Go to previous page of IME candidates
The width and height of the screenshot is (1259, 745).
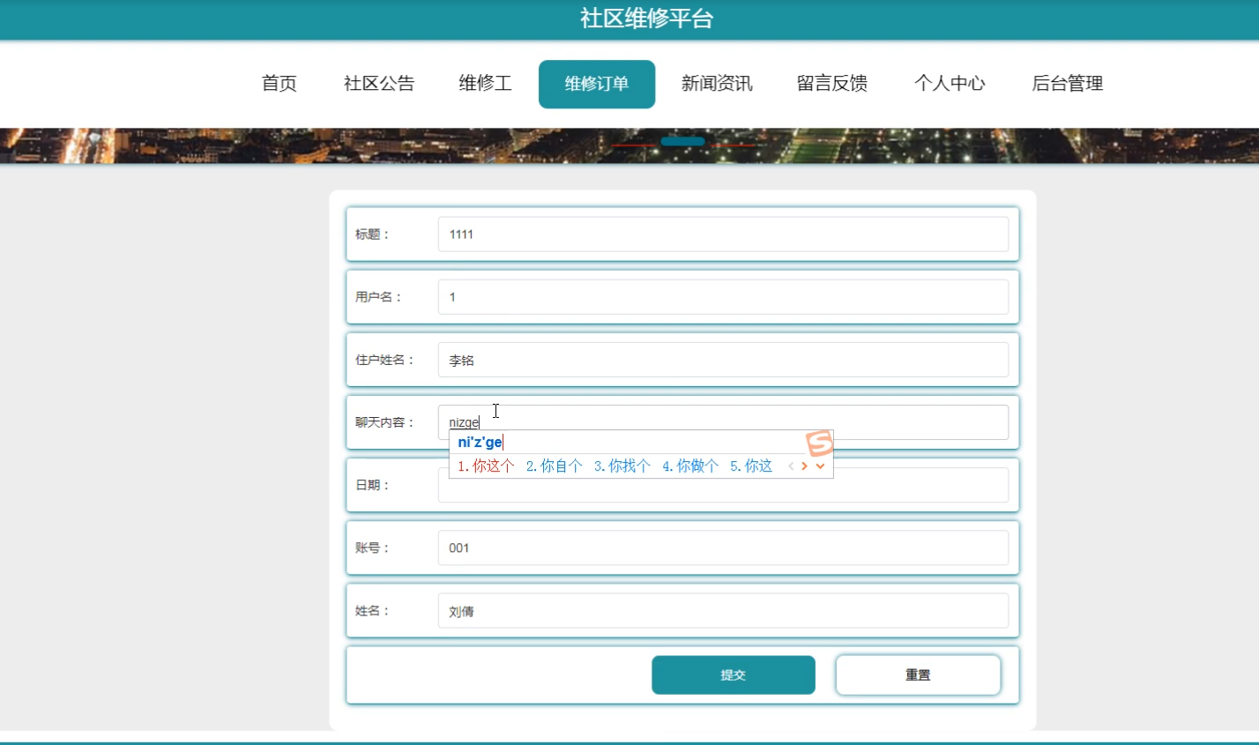pos(791,466)
